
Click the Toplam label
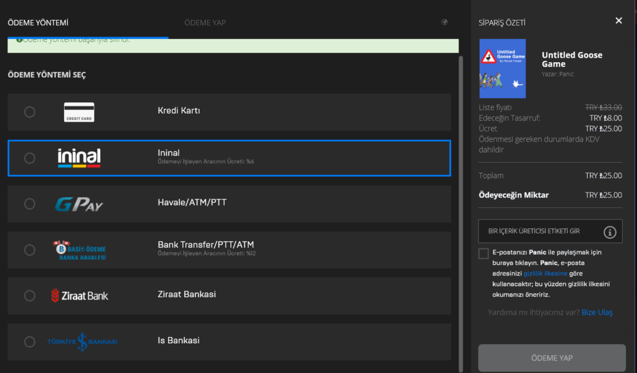click(491, 176)
